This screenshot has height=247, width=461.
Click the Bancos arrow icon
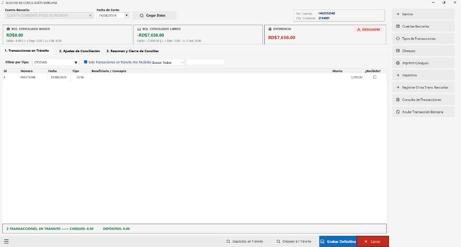[398, 14]
